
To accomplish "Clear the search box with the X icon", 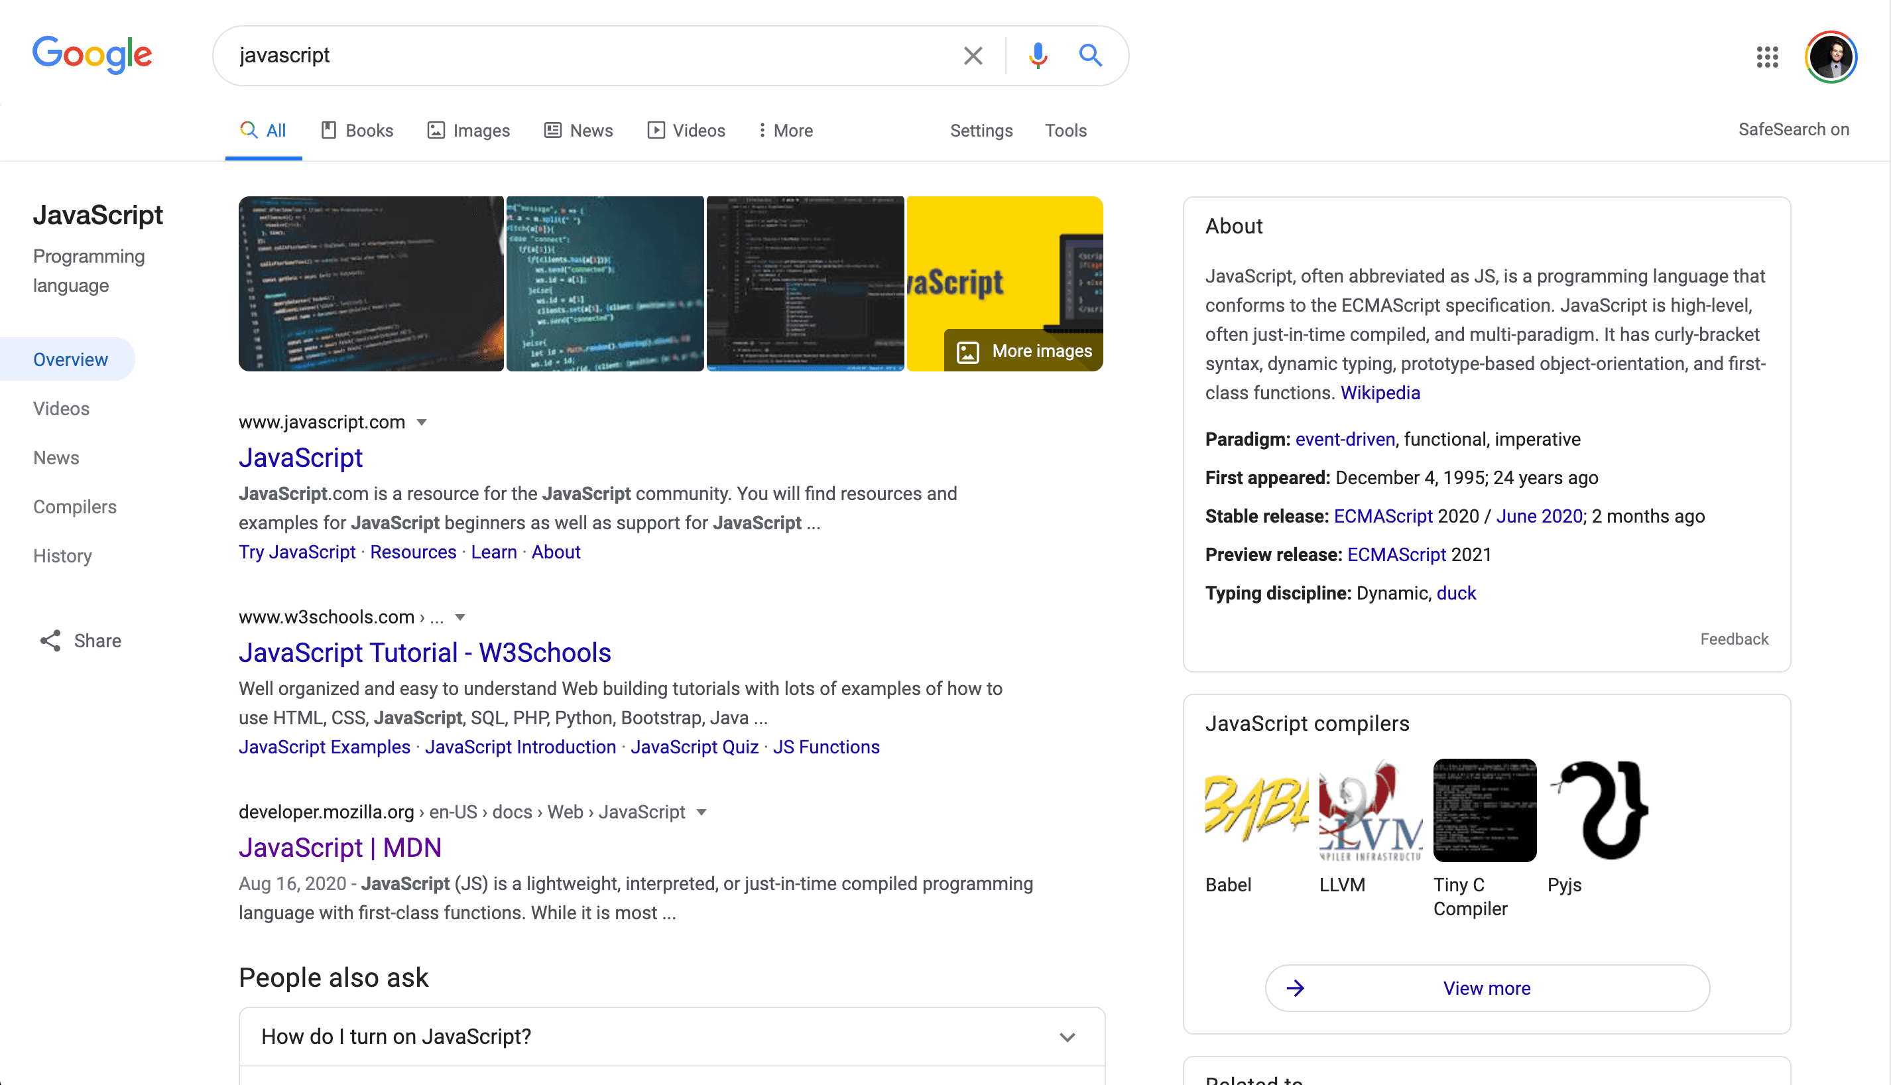I will (973, 56).
